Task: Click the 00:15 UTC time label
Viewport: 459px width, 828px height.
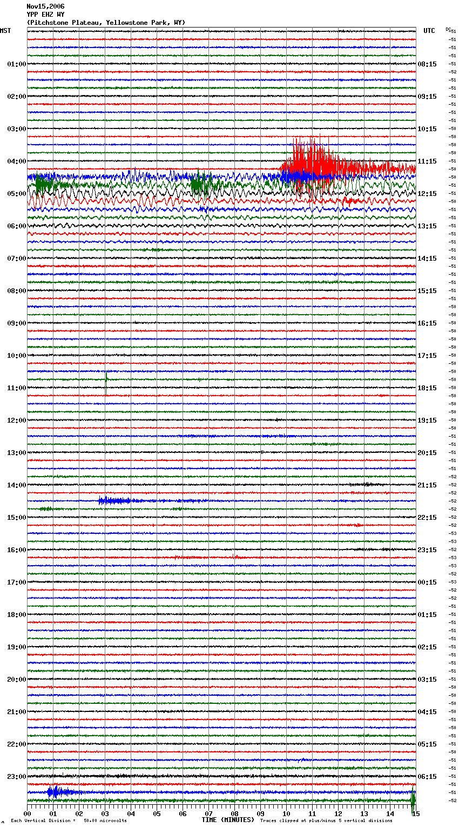Action: coord(427,582)
